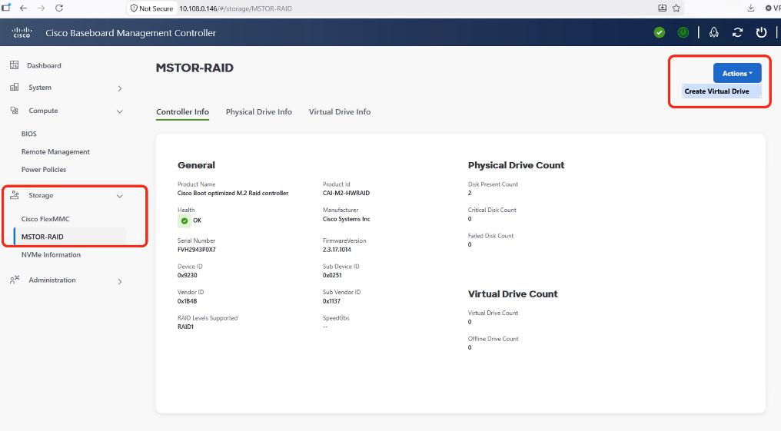Open BIOS under Compute
Viewport: 781px width, 431px height.
(29, 134)
